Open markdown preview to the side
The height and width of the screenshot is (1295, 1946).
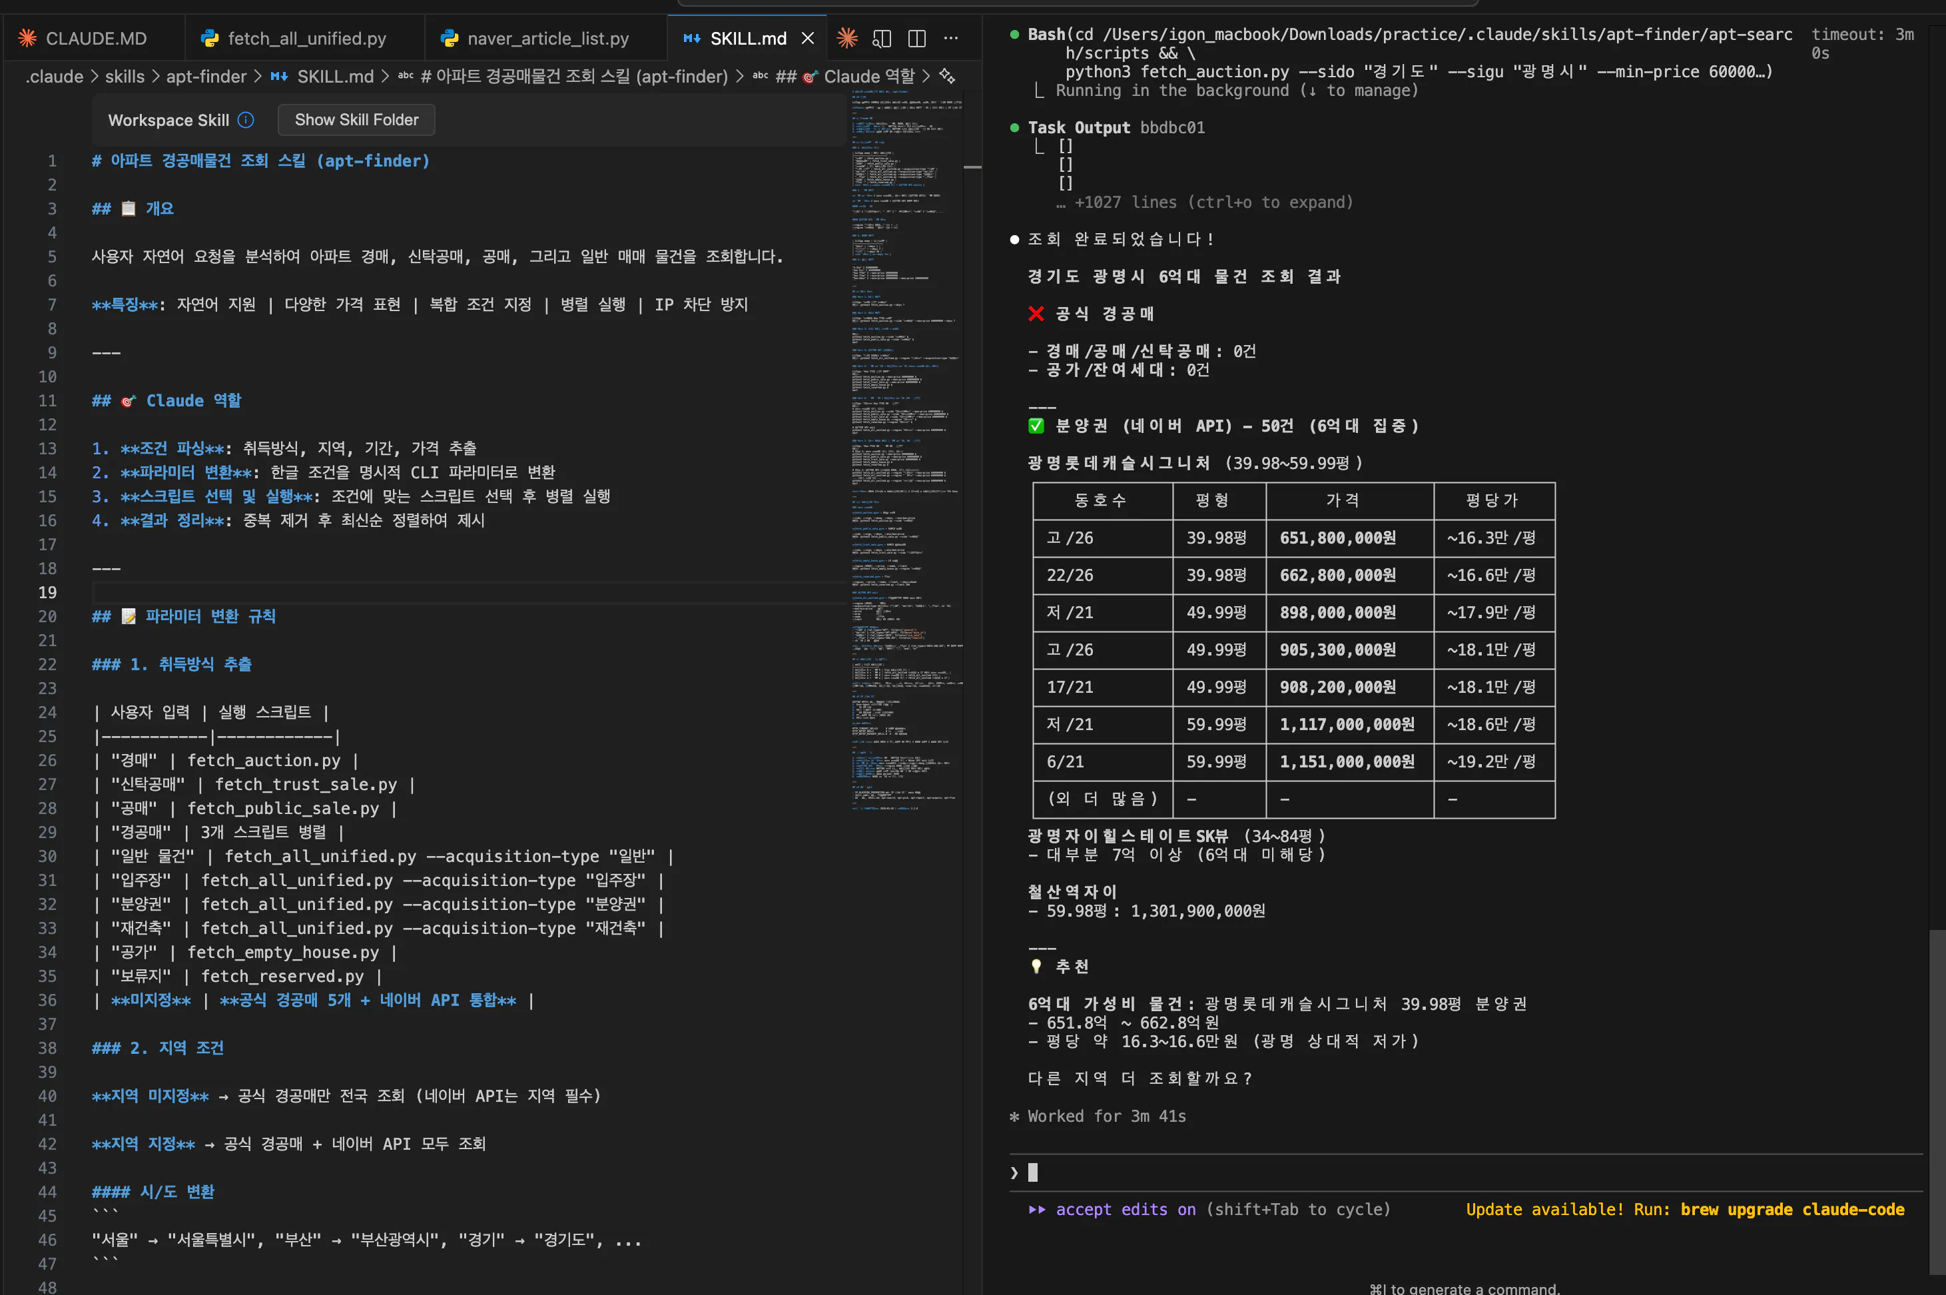point(882,38)
